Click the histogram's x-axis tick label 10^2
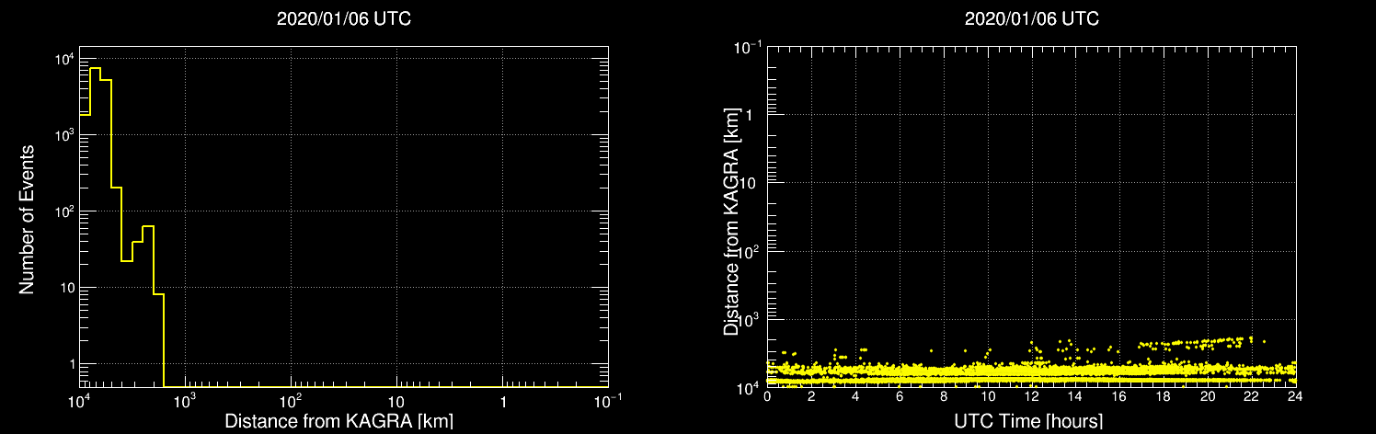Viewport: 1376px width, 434px height. click(291, 401)
